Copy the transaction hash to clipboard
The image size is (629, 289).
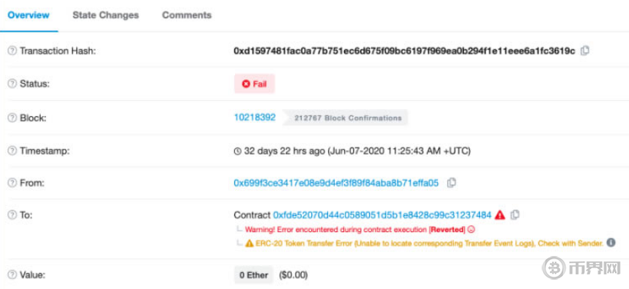585,51
